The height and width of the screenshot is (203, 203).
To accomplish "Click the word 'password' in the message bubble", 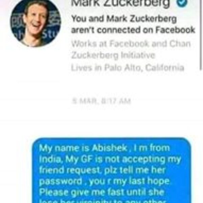I will 61,182.
